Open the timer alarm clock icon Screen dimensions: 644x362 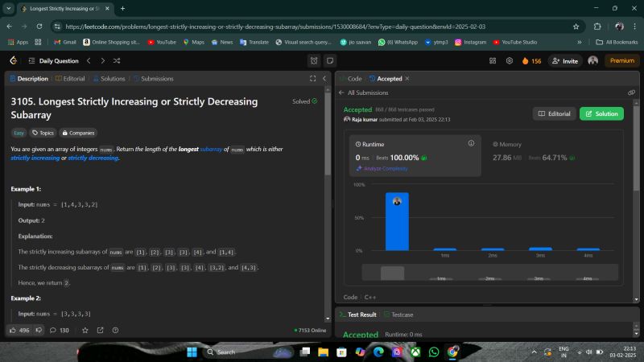coord(314,61)
